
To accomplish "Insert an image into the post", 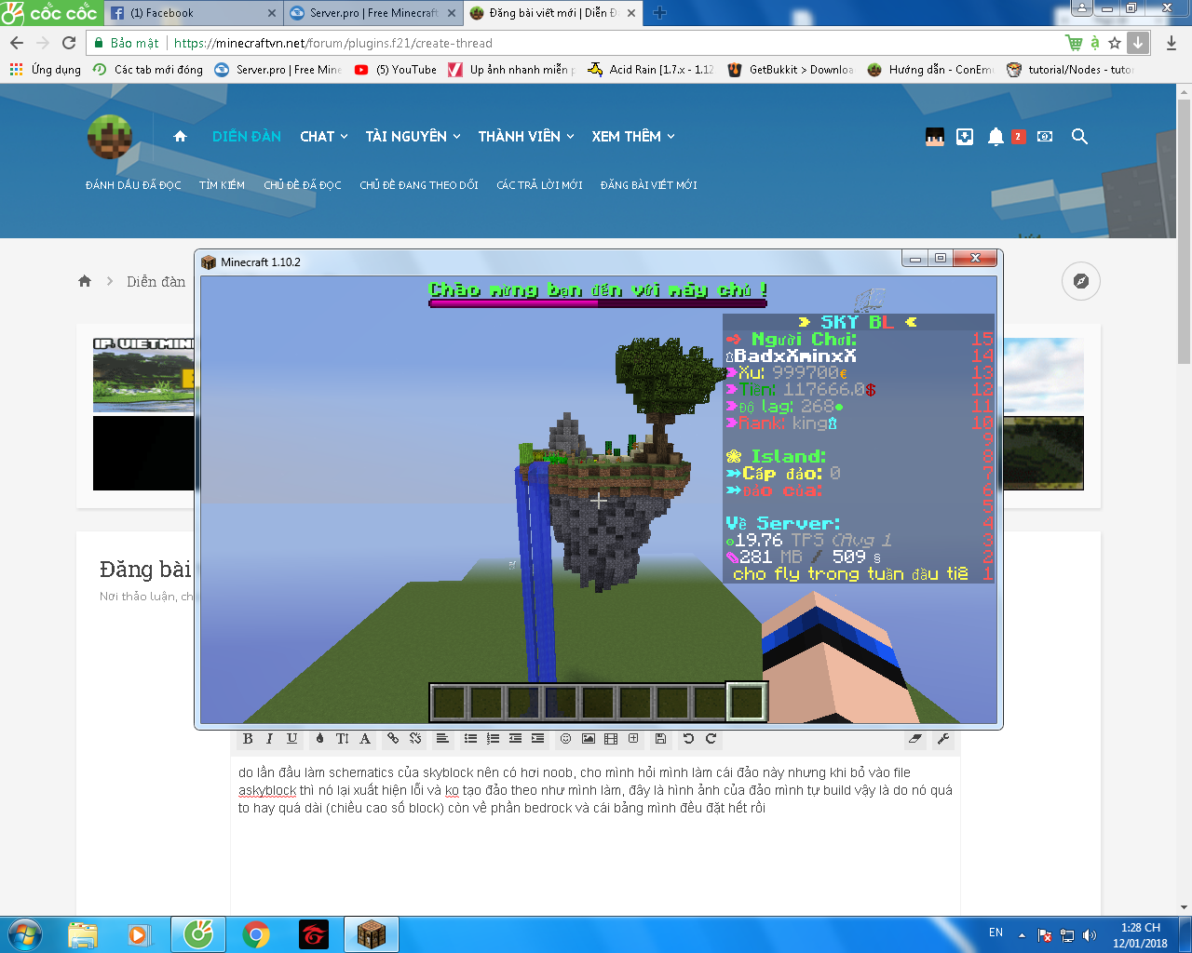I will [x=588, y=739].
